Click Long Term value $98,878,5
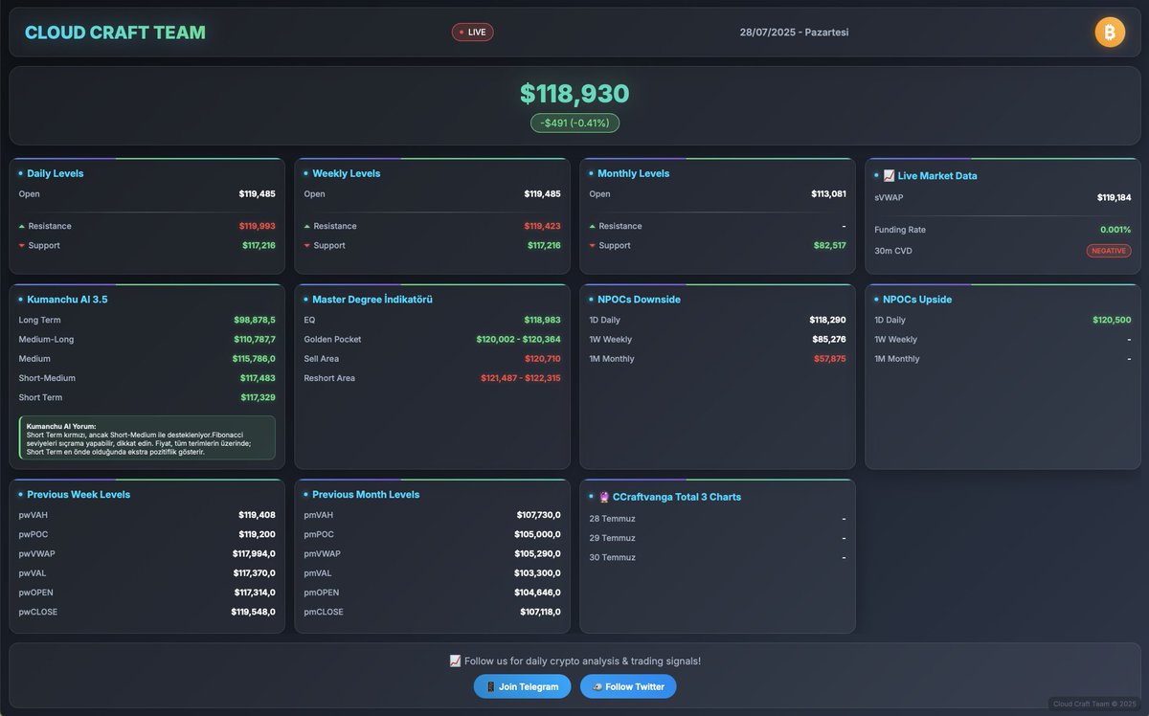This screenshot has height=716, width=1149. [x=254, y=320]
